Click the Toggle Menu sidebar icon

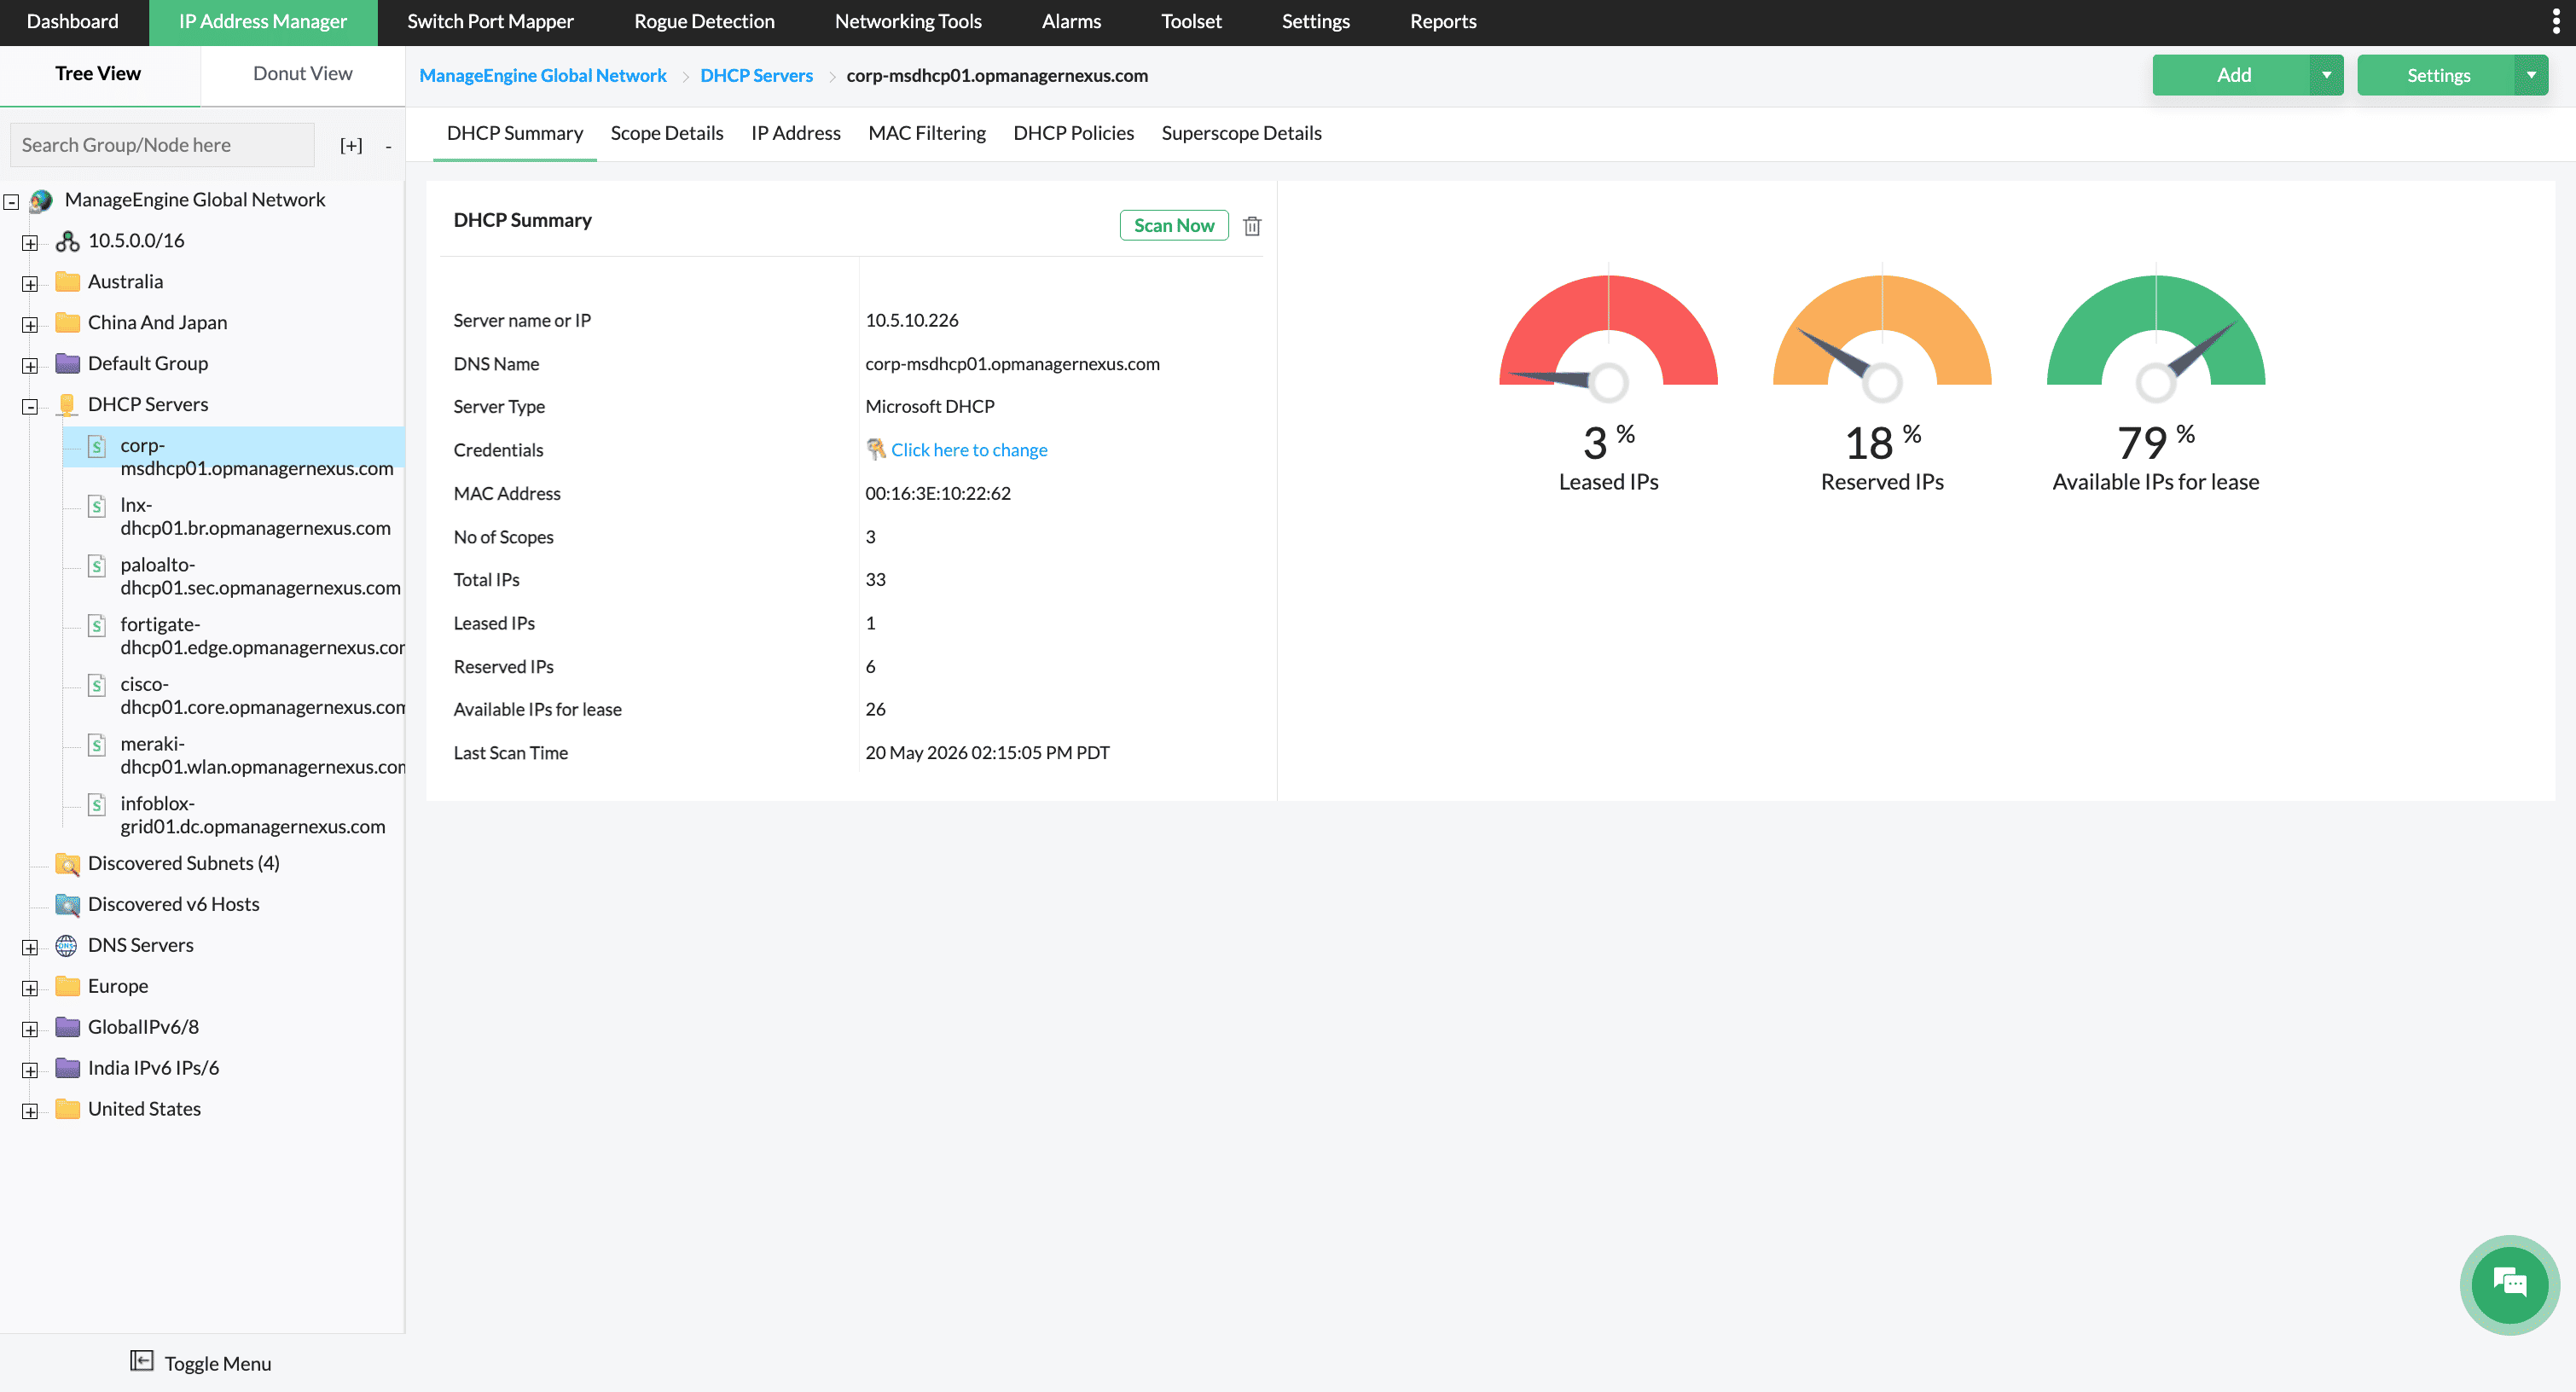point(142,1361)
